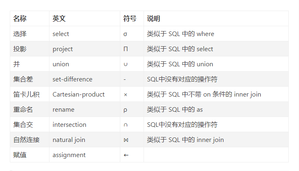The width and height of the screenshot is (299, 171).
Task: Click the 'set-difference' English cell
Action: (x=72, y=79)
